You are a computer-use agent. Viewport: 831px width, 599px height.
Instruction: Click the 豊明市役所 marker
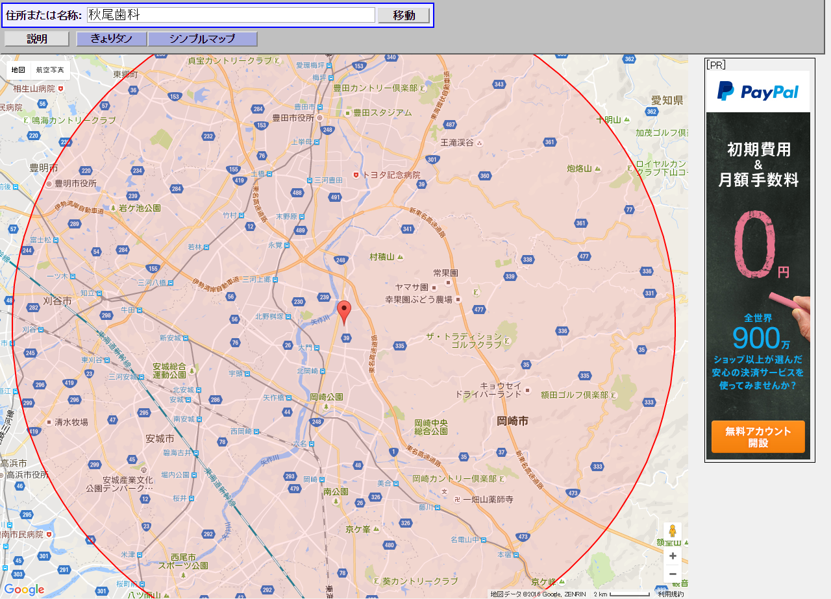click(x=49, y=184)
